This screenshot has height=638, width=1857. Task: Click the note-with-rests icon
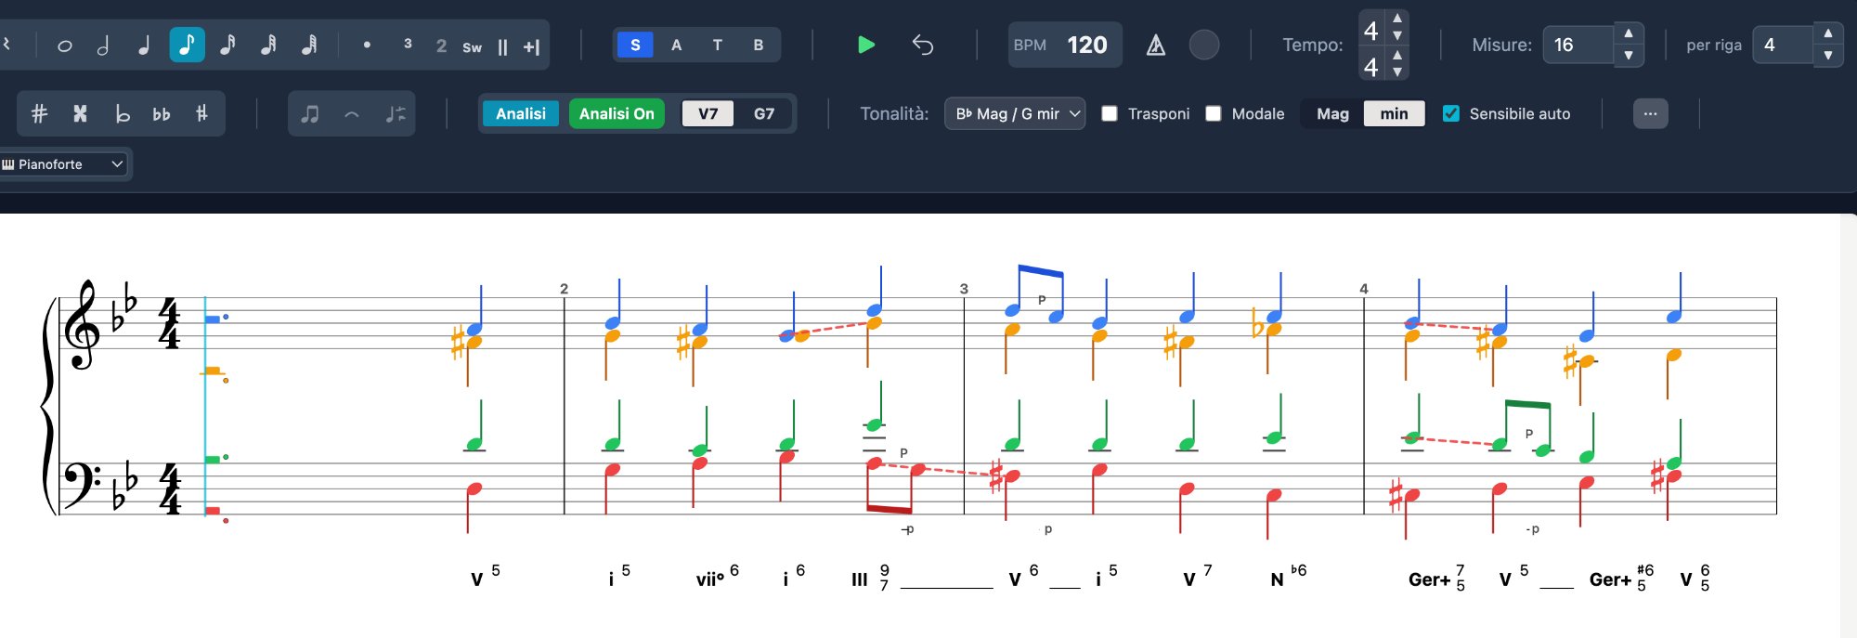coord(395,113)
